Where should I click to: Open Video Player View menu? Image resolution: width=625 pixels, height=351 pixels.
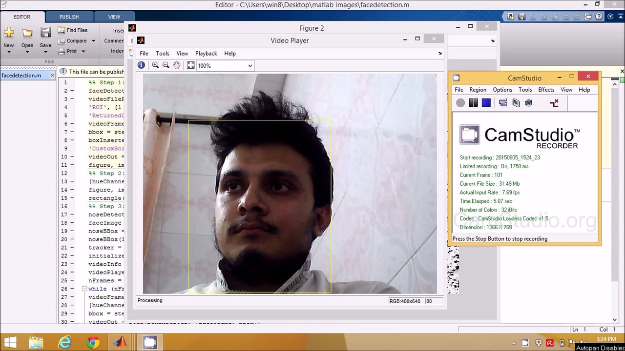pos(182,54)
